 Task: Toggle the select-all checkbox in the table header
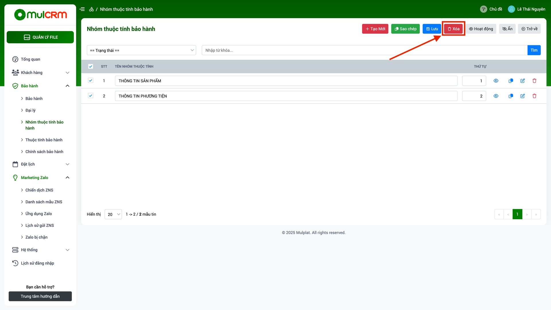pos(91,67)
